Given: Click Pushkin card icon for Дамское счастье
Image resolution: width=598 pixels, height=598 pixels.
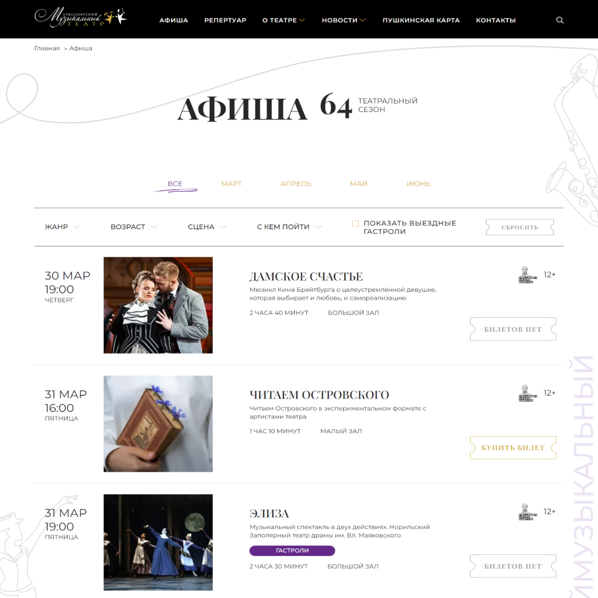Looking at the screenshot, I should click(x=528, y=275).
